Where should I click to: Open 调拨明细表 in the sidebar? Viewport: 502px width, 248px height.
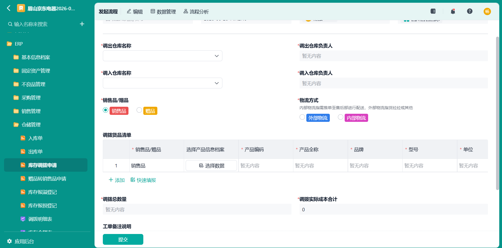point(46,219)
